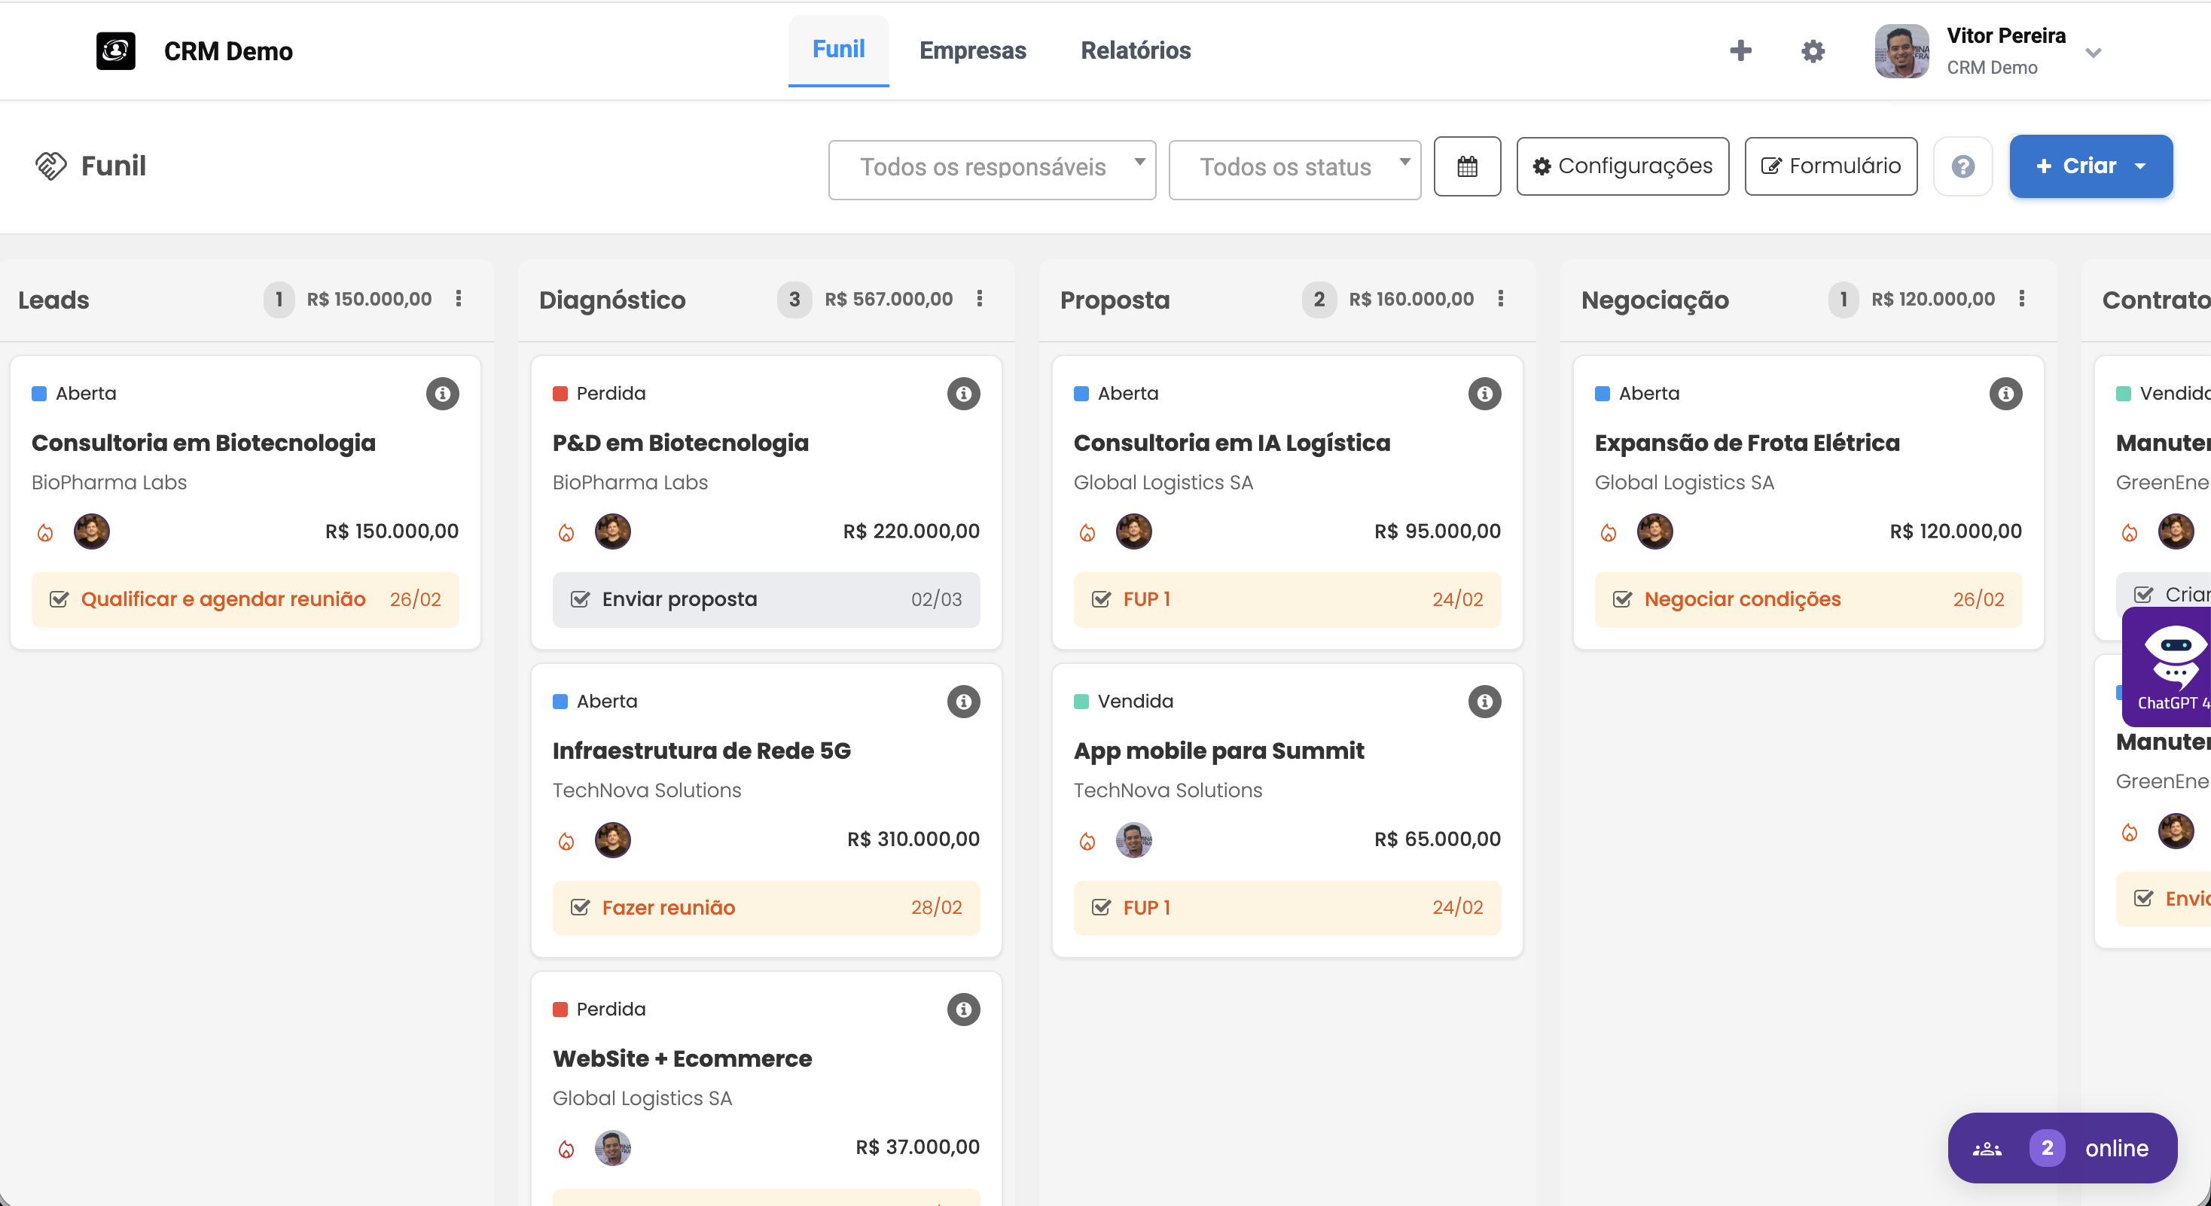Click flame icon on P&D em Biotecnologia card
Viewport: 2211px width, 1206px height.
pos(566,533)
